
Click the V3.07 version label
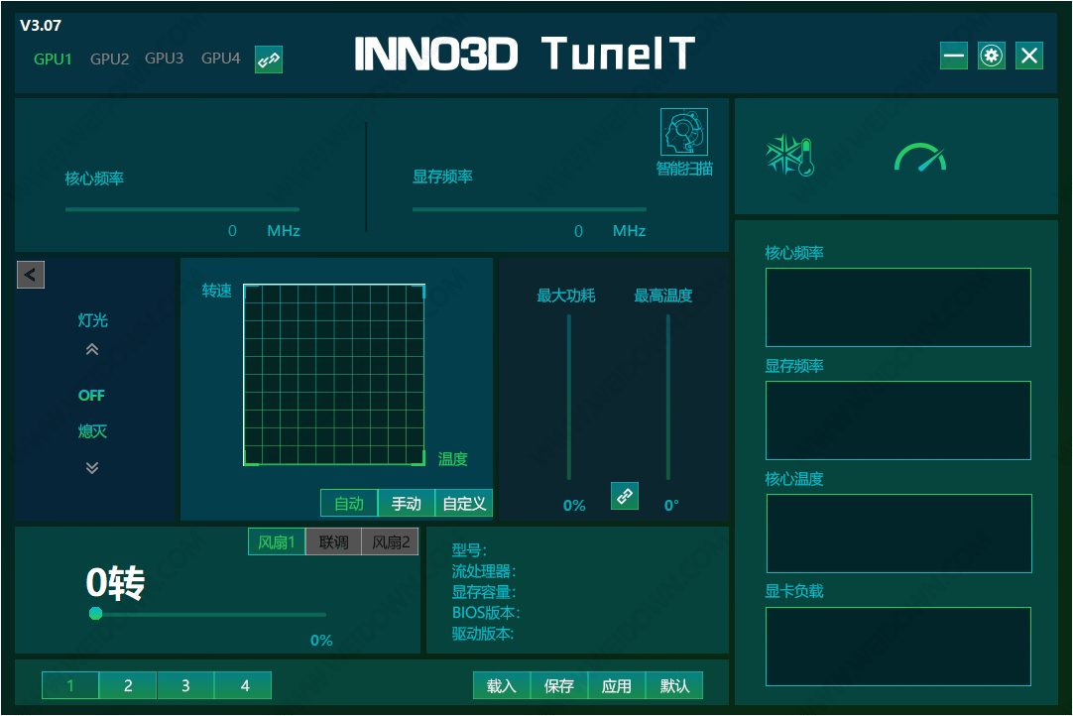pyautogui.click(x=41, y=26)
